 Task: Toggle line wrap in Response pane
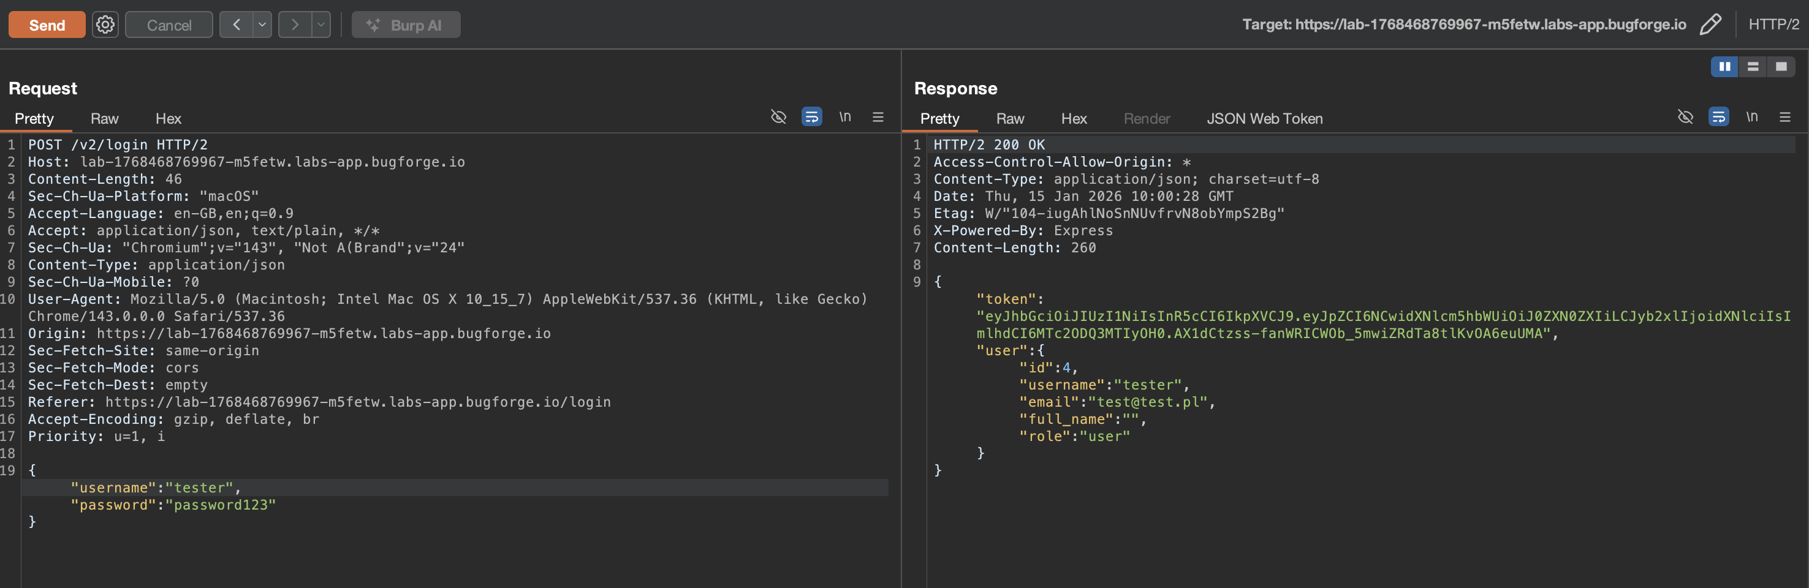[x=1718, y=117]
